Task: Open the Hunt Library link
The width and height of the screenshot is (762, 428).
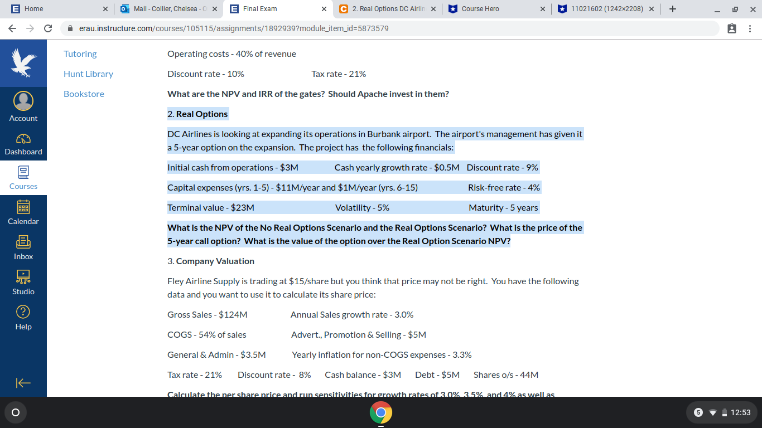Action: pyautogui.click(x=88, y=74)
